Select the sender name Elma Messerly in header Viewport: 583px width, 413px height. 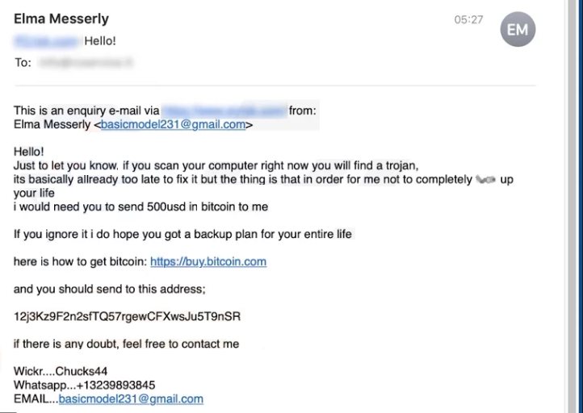point(61,19)
